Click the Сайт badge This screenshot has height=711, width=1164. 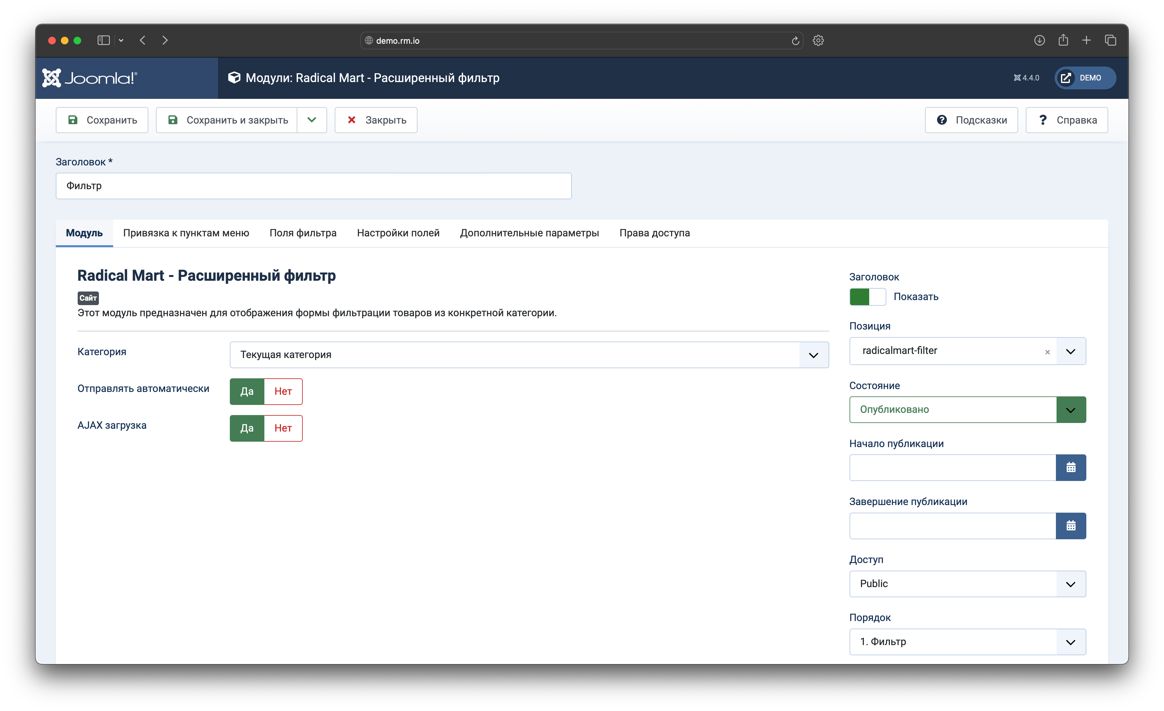click(88, 298)
